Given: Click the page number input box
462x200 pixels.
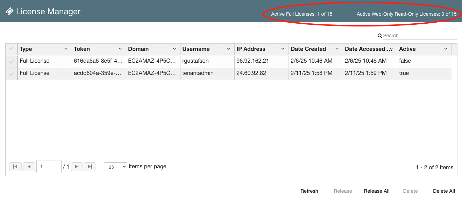Looking at the screenshot, I should [x=49, y=167].
